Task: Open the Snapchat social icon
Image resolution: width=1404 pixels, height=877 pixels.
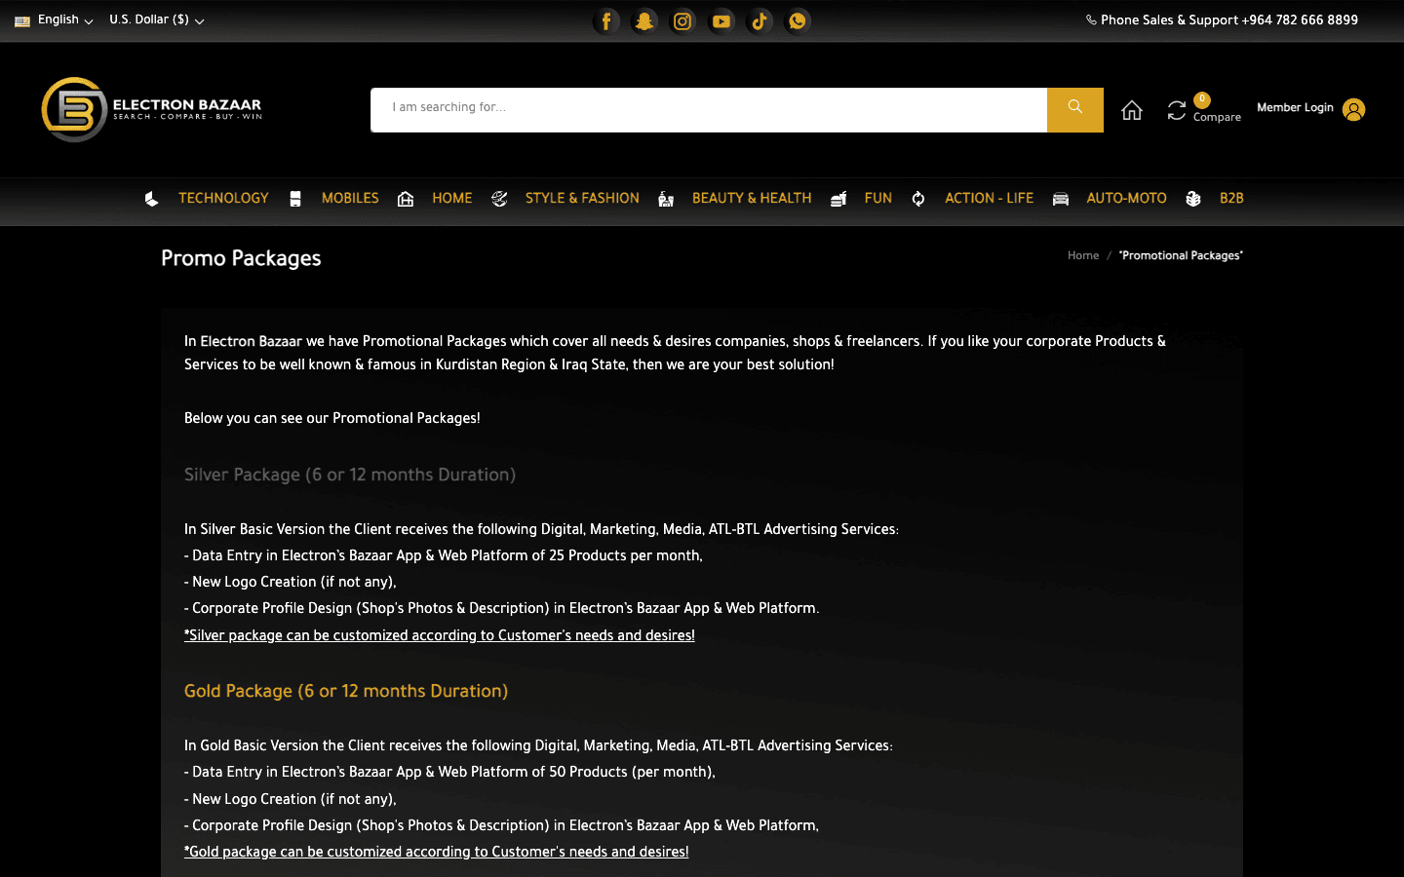Action: (x=644, y=20)
